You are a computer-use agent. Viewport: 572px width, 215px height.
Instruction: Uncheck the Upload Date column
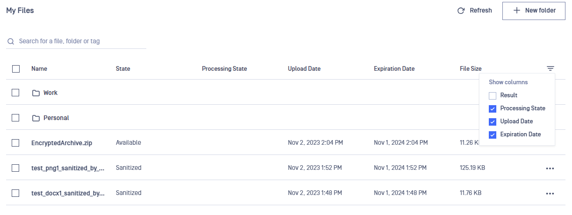coord(493,121)
